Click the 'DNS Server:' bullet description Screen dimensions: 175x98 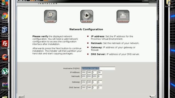pyautogui.click(x=115, y=54)
